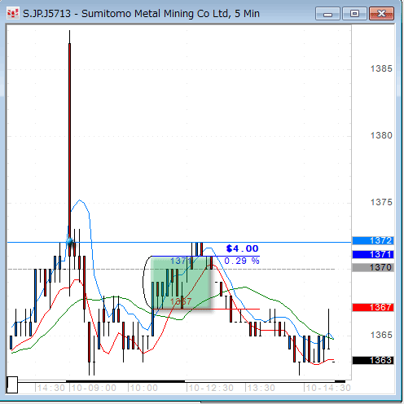The image size is (404, 404).
Task: Click the 1371 entry label inside green box
Action: click(182, 261)
